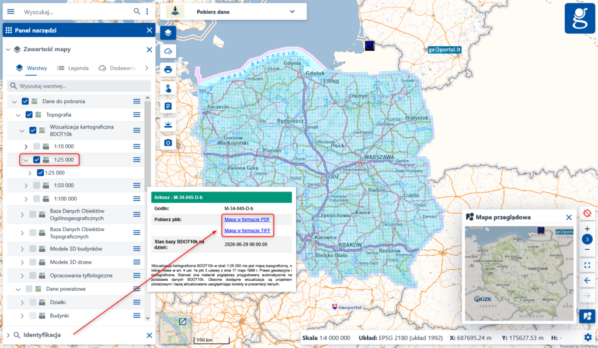Screen dimensions: 598x348
Task: Select the pointing-hand identify tool
Action: click(x=168, y=88)
